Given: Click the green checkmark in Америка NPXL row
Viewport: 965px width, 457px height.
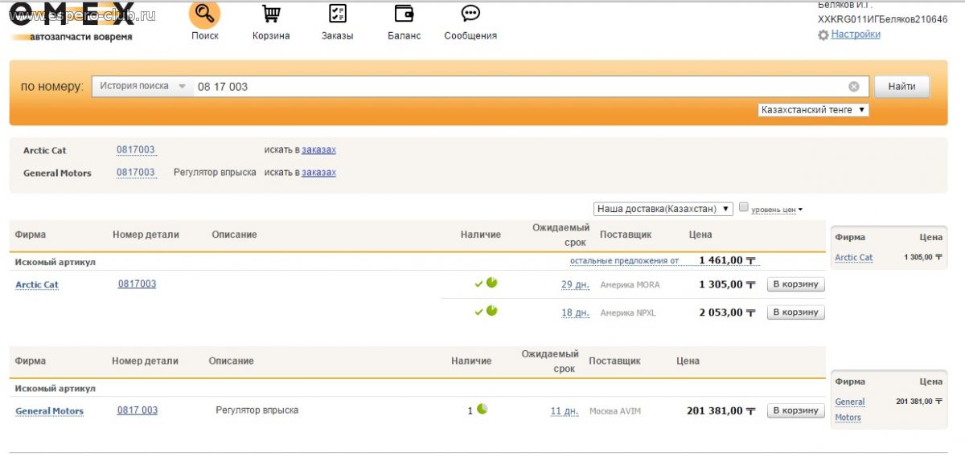Looking at the screenshot, I should pos(478,312).
